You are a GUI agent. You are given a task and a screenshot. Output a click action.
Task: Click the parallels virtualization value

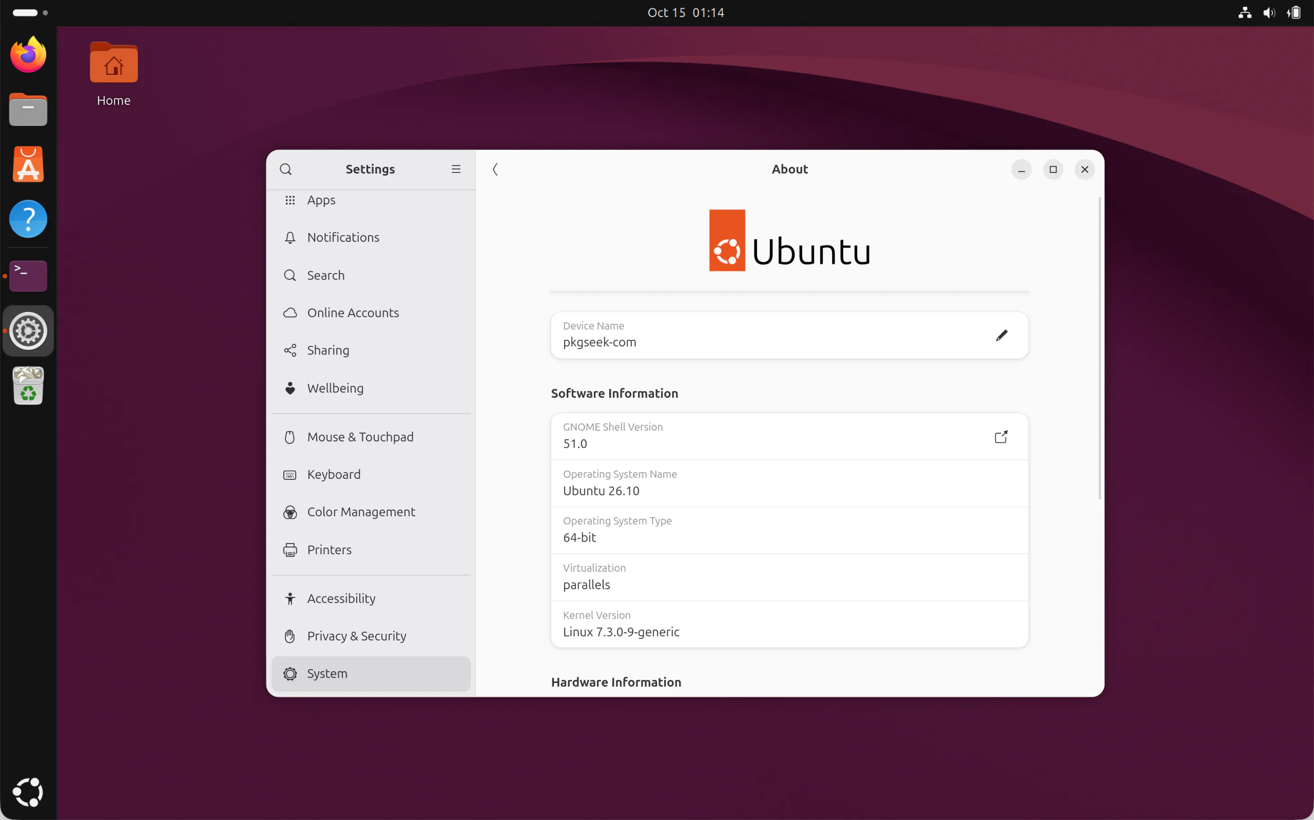pos(586,585)
